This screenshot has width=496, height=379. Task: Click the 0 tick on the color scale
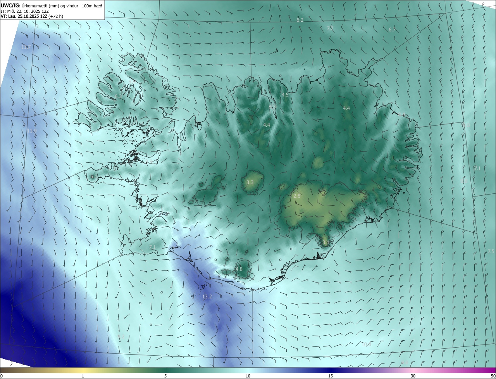coord(2,376)
